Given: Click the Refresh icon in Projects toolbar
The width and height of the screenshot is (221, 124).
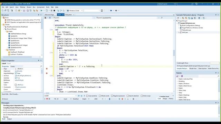Looking at the screenshot, I should click(x=189, y=18).
